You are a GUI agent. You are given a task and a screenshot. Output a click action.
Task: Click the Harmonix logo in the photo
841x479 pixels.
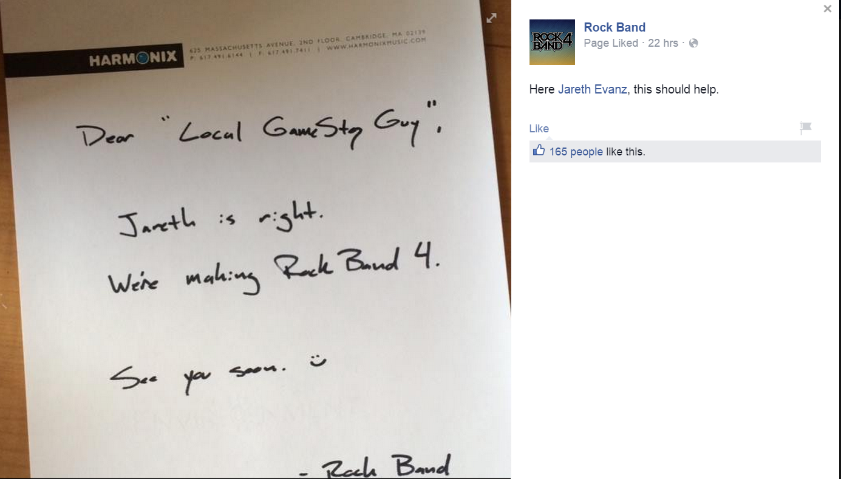tap(134, 59)
